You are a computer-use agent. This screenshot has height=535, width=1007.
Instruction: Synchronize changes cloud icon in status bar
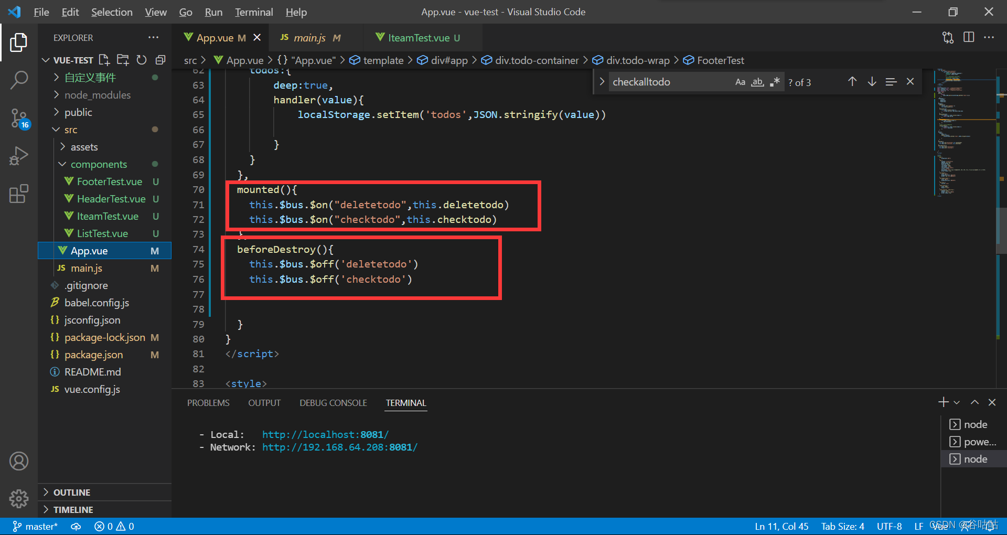(76, 526)
